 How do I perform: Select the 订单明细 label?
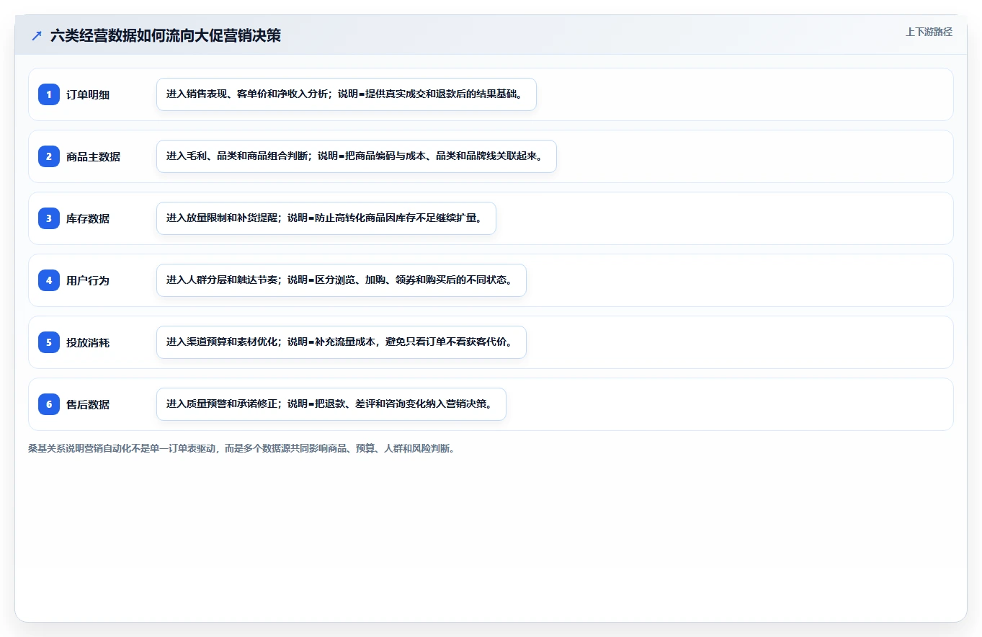click(x=88, y=94)
